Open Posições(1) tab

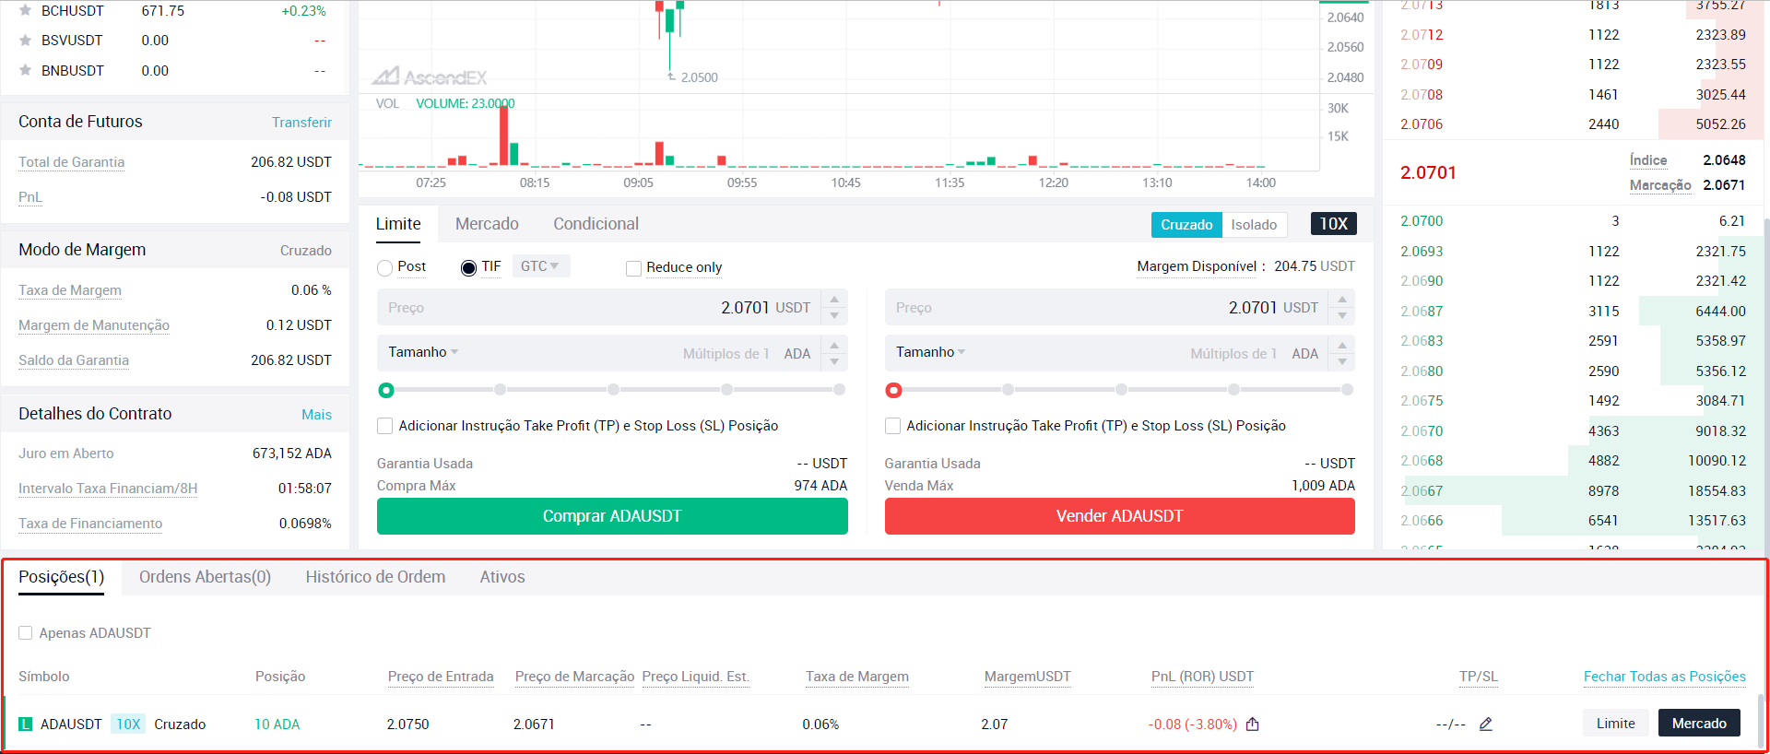[x=62, y=577]
